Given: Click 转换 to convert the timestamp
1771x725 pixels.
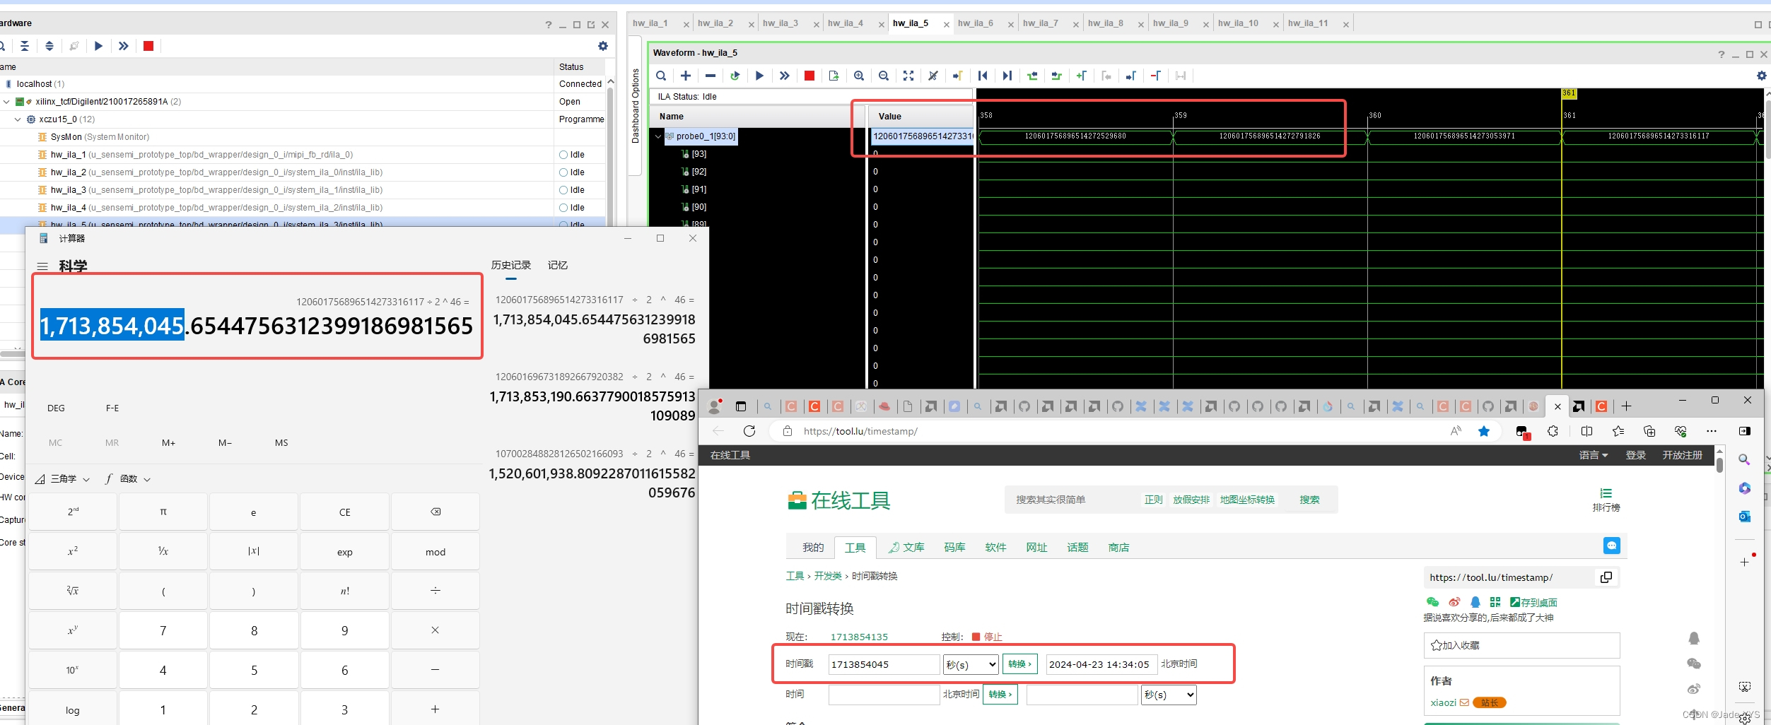Looking at the screenshot, I should pyautogui.click(x=1019, y=664).
